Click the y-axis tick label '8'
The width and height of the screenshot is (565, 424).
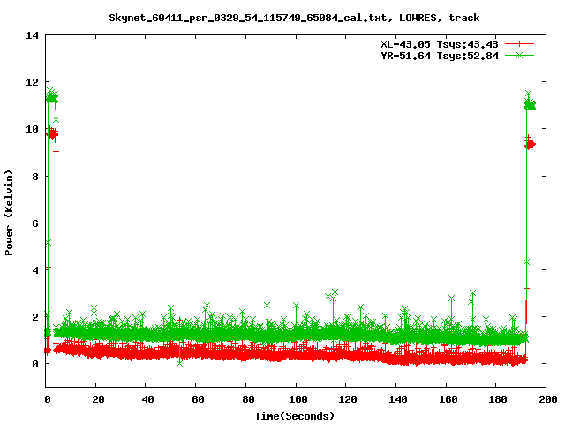(35, 177)
